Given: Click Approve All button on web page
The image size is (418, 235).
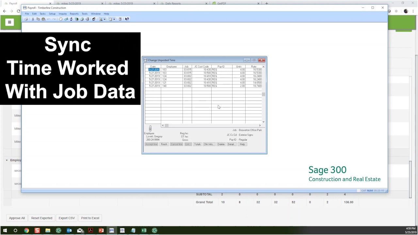Looking at the screenshot, I should click(17, 218).
